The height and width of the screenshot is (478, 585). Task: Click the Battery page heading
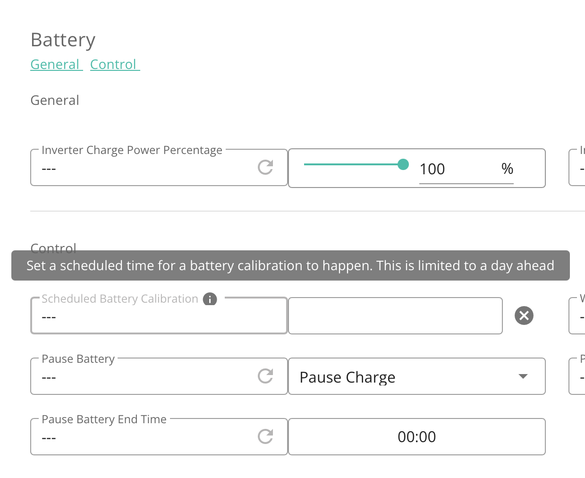click(x=63, y=40)
